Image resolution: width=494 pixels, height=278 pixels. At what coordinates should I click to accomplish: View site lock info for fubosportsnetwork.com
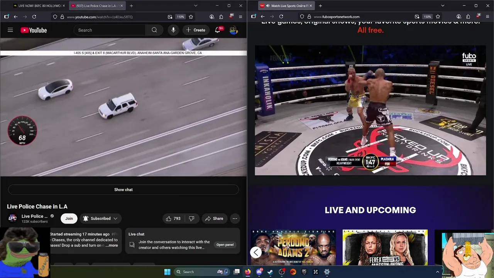click(309, 17)
